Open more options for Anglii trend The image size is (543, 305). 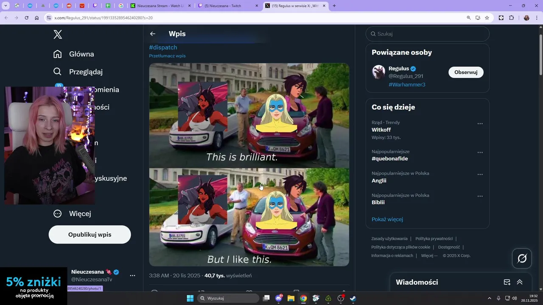point(480,175)
